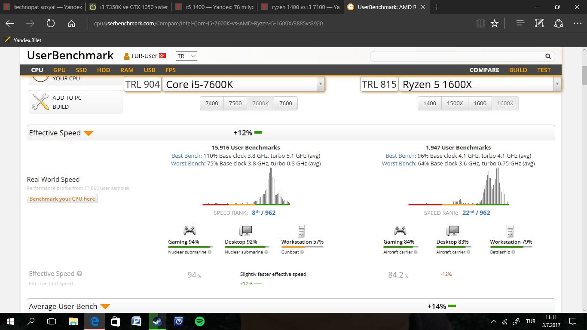Select the 1600 Ryzen button
Screen dimensions: 587x330
[x=480, y=103]
